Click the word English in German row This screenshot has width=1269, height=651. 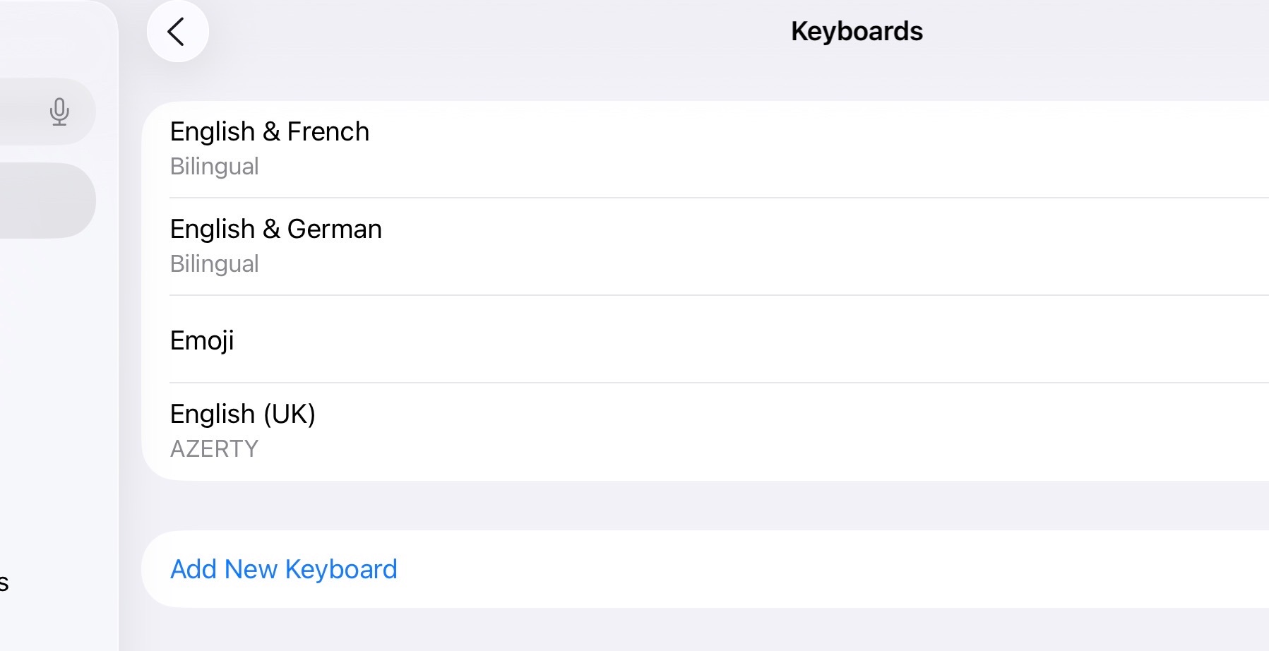coord(212,229)
